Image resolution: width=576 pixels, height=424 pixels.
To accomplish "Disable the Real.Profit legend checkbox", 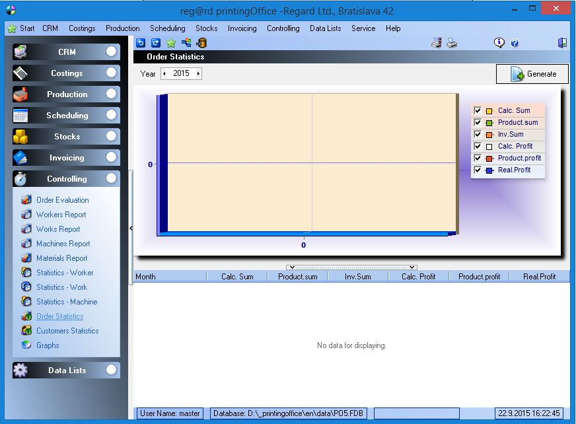I will tap(478, 170).
